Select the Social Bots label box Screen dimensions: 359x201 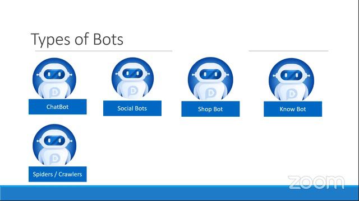point(132,108)
